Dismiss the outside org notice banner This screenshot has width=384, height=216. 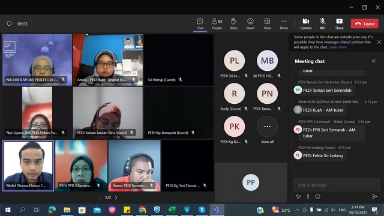pyautogui.click(x=379, y=42)
